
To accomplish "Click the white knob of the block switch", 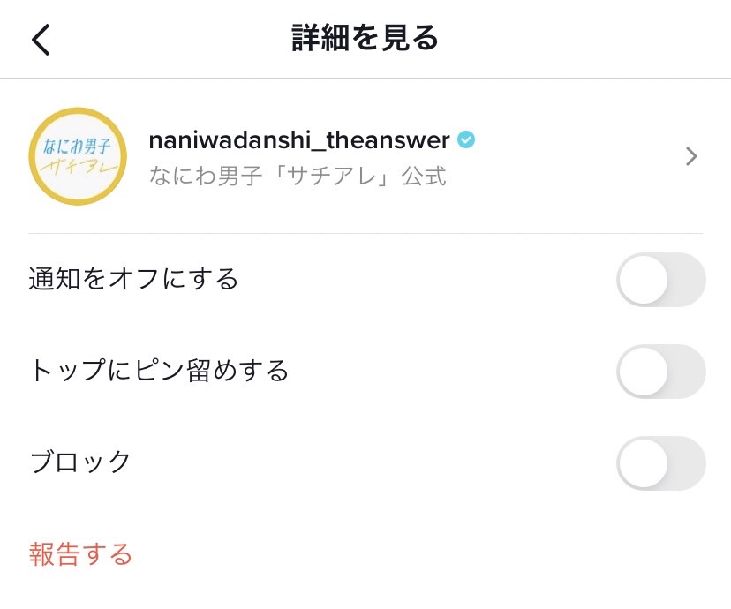I will coord(643,463).
